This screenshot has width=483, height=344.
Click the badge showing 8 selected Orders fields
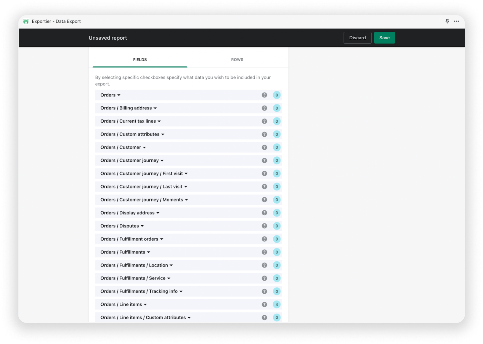[x=276, y=95]
